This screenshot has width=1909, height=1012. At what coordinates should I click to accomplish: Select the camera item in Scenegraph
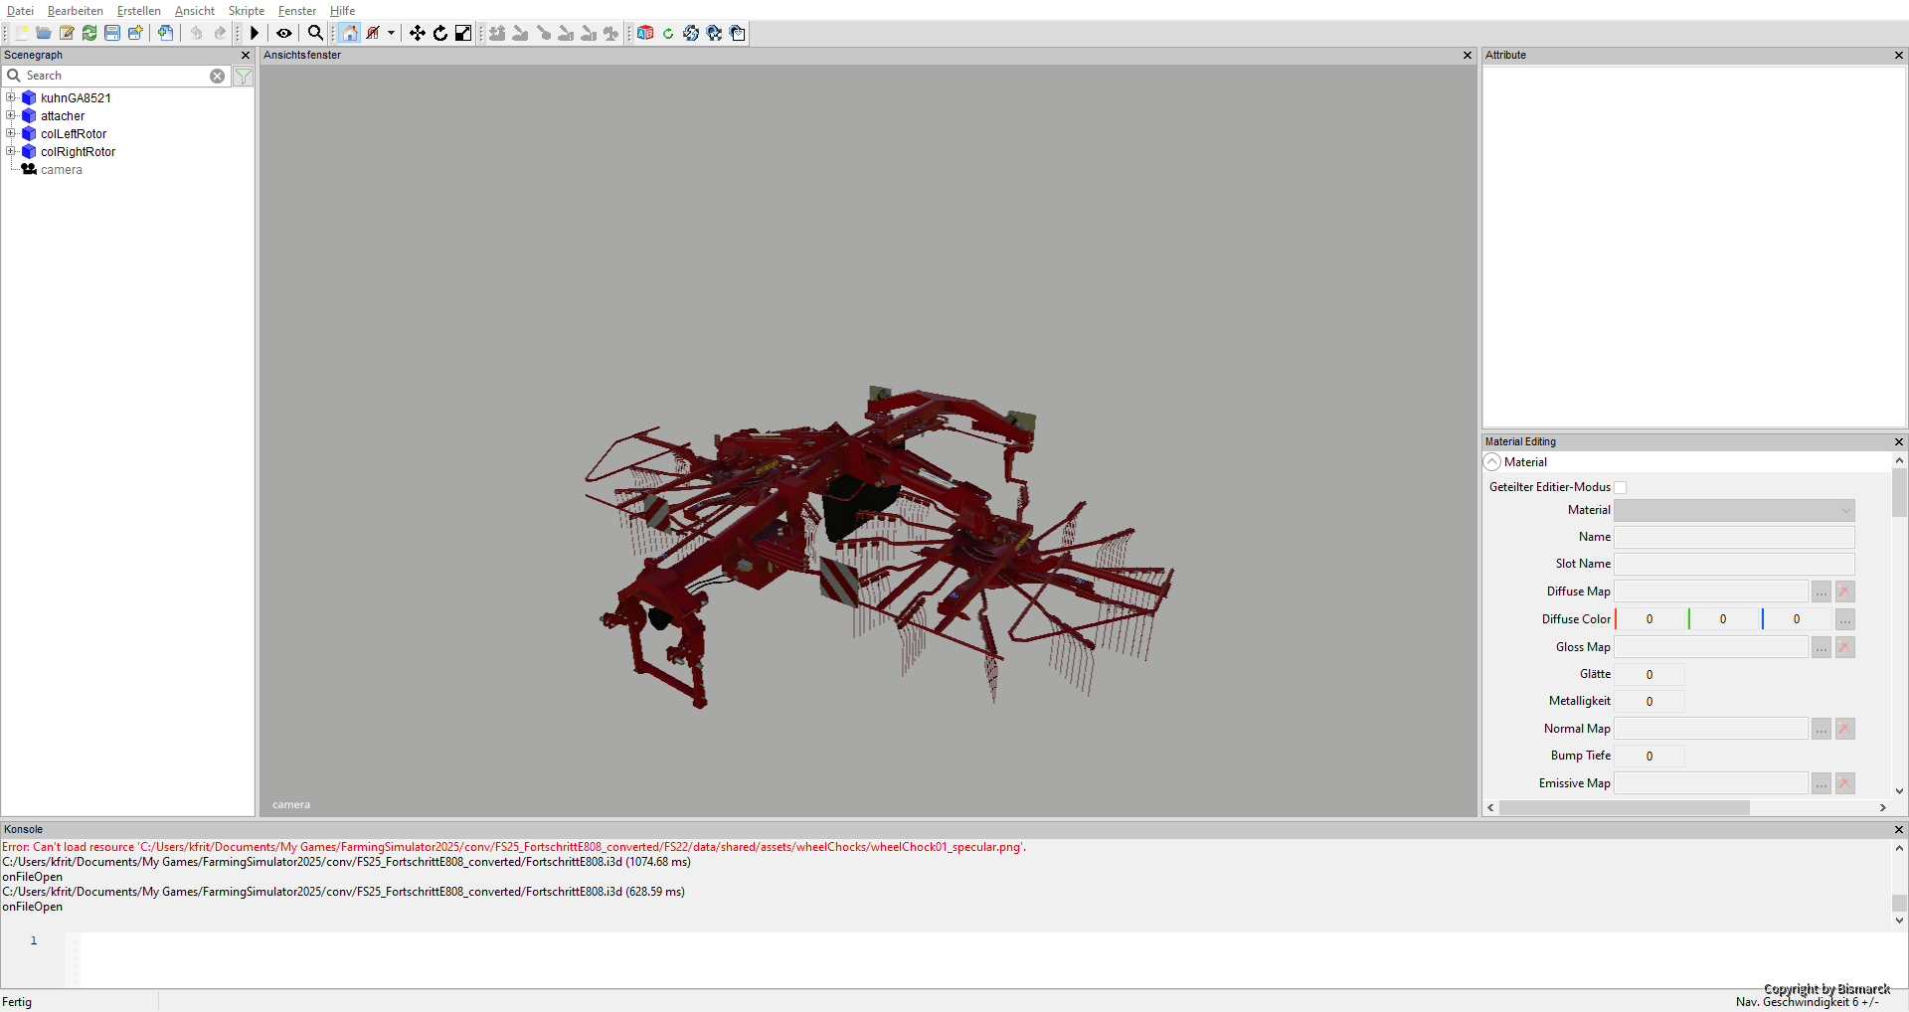click(x=61, y=170)
